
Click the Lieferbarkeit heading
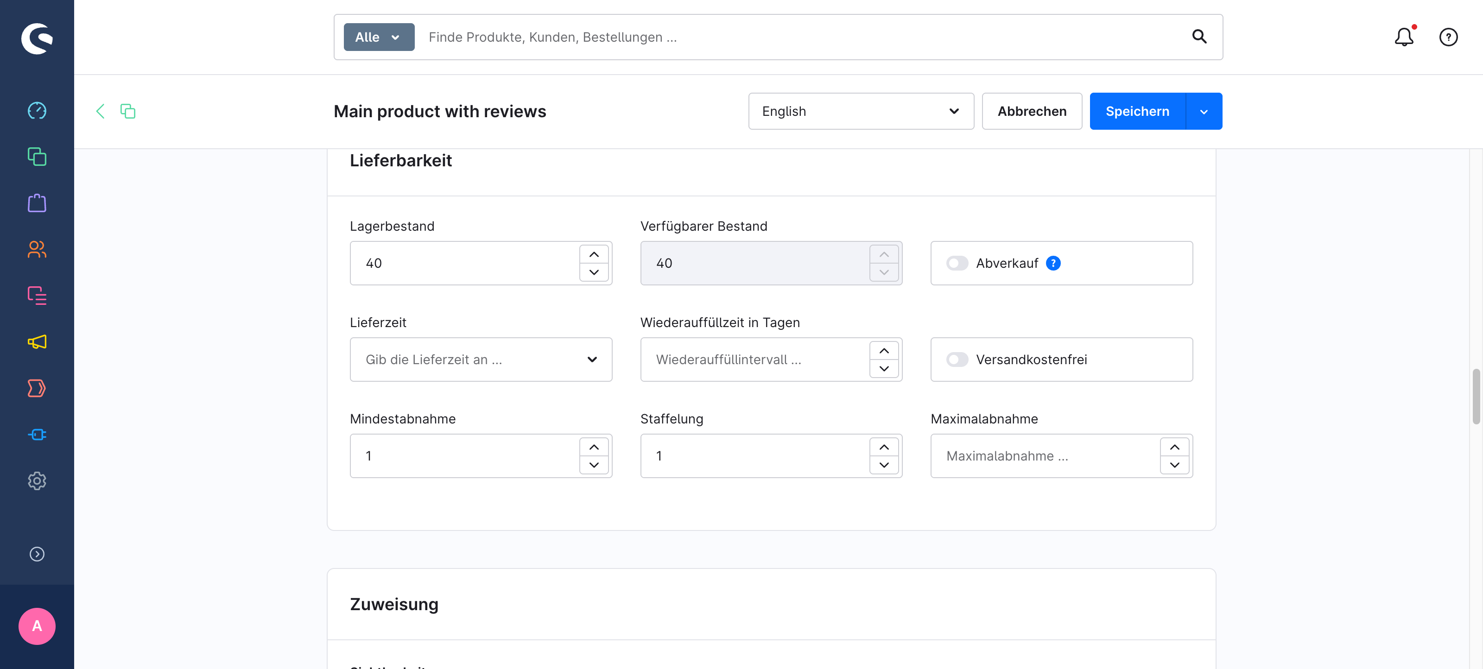pos(401,161)
